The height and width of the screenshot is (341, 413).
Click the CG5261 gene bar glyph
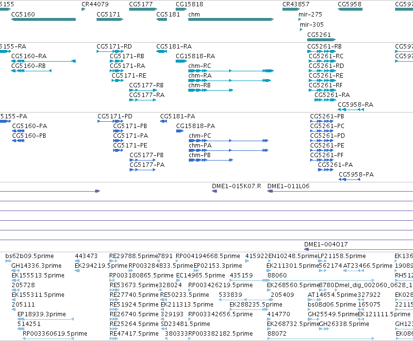(321, 40)
